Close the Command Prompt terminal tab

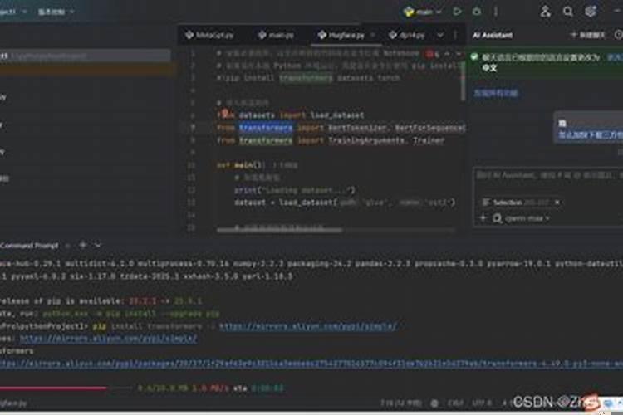(67, 246)
